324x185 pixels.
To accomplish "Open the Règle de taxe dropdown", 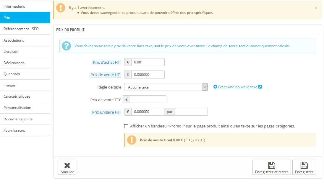I will (x=166, y=87).
